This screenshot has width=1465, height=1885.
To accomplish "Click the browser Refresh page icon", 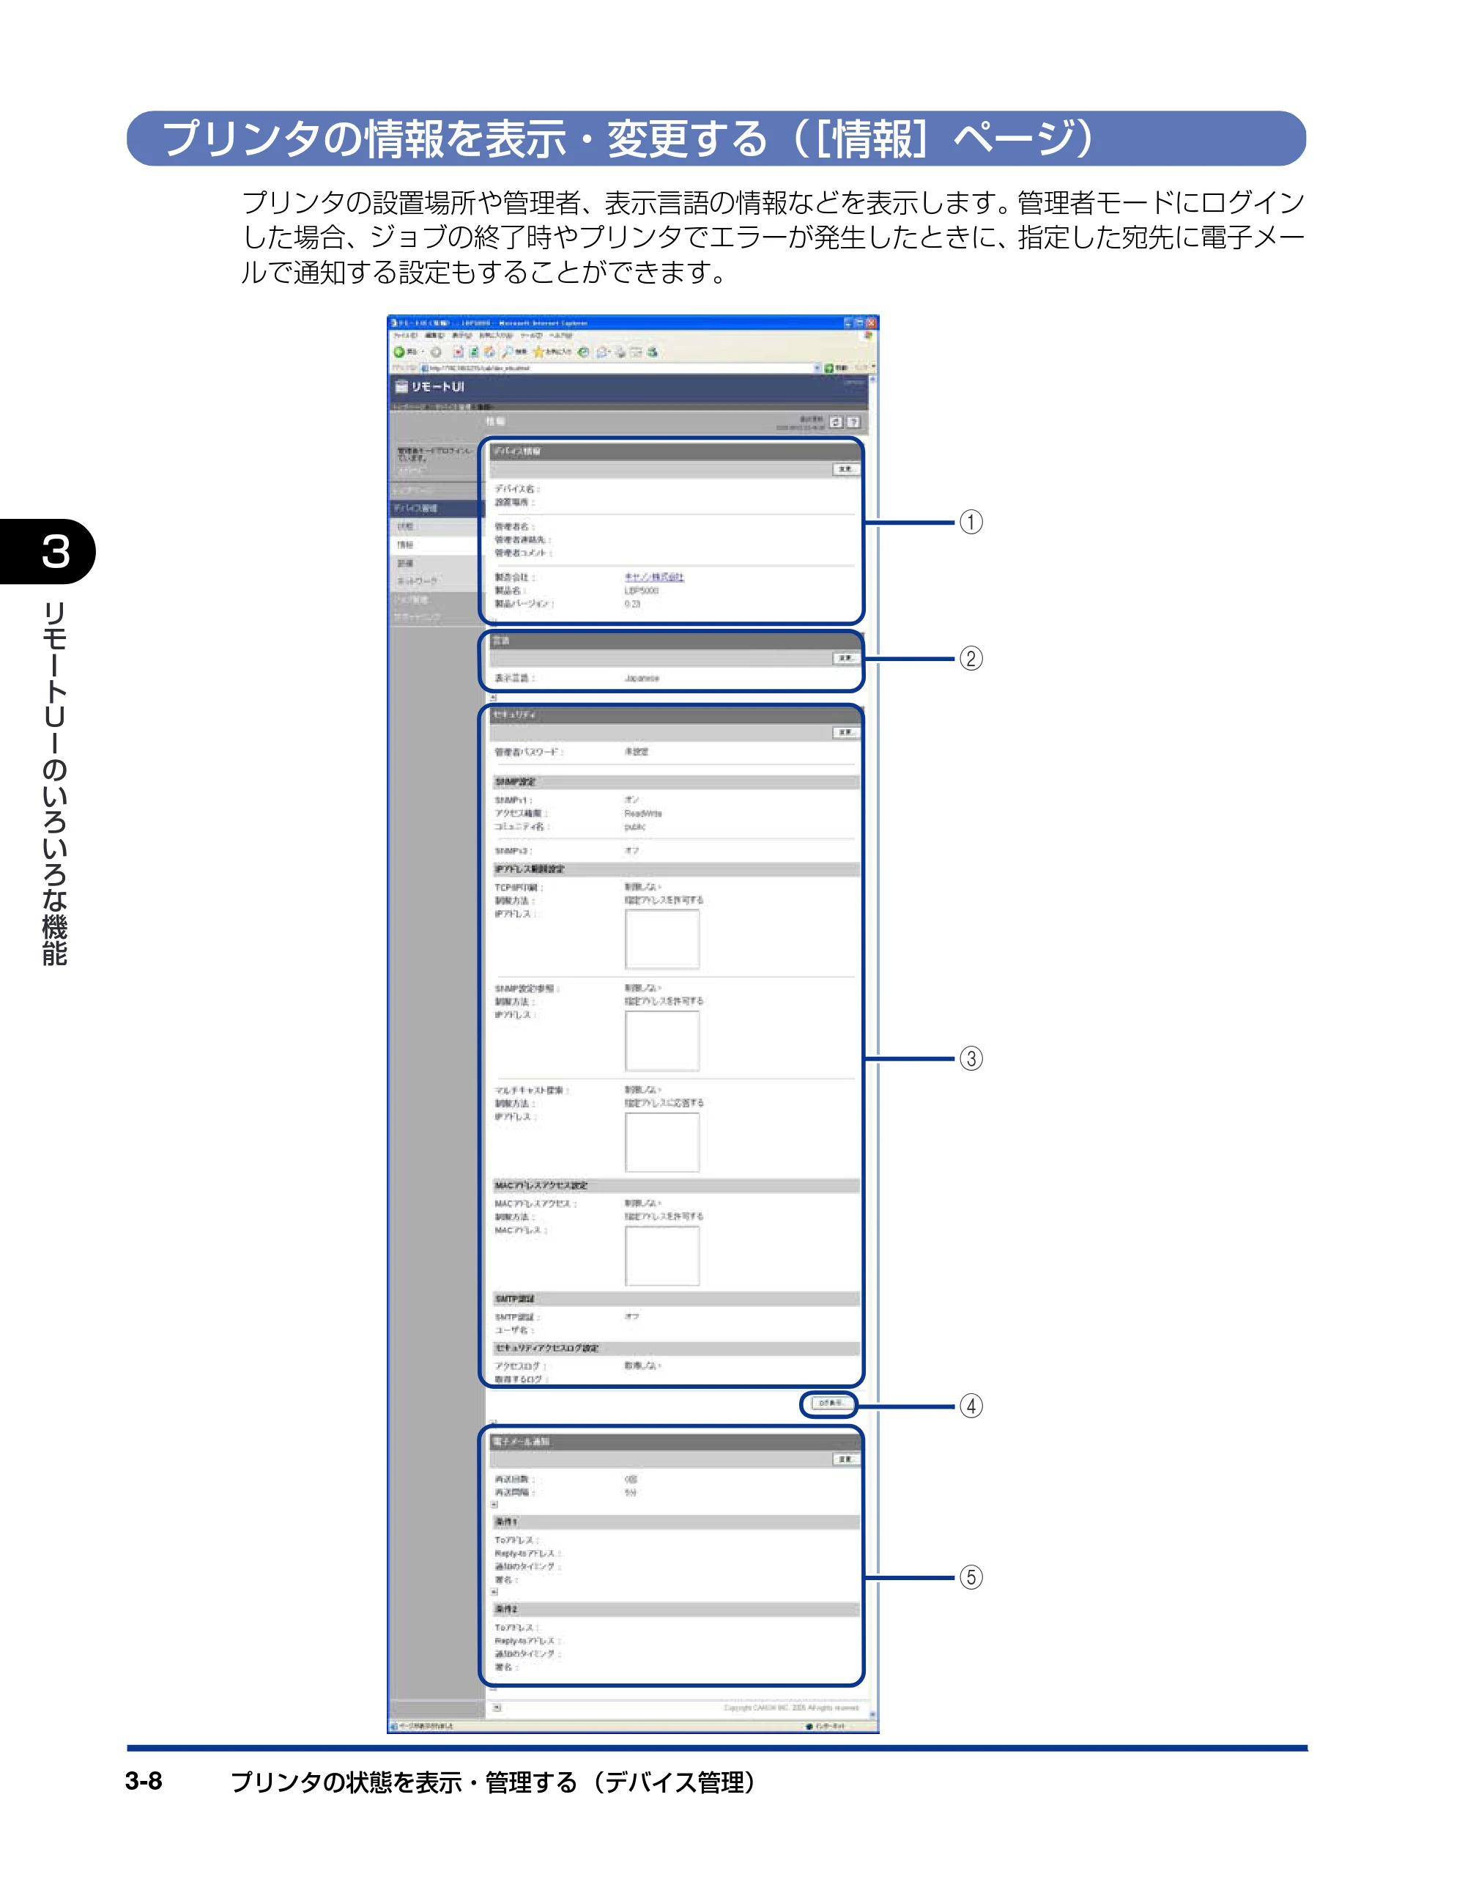I will 474,352.
